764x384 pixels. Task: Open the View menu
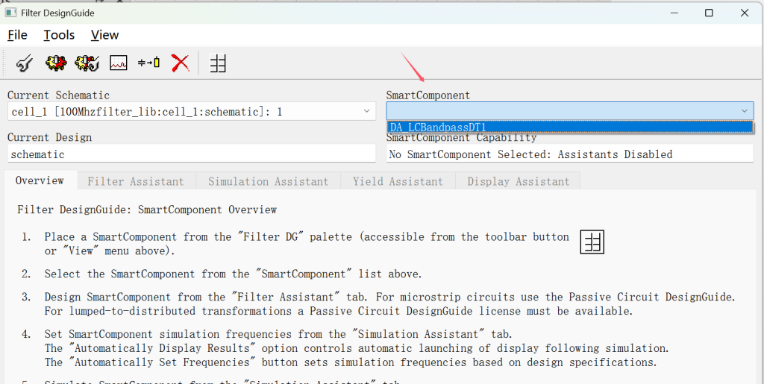[x=104, y=35]
